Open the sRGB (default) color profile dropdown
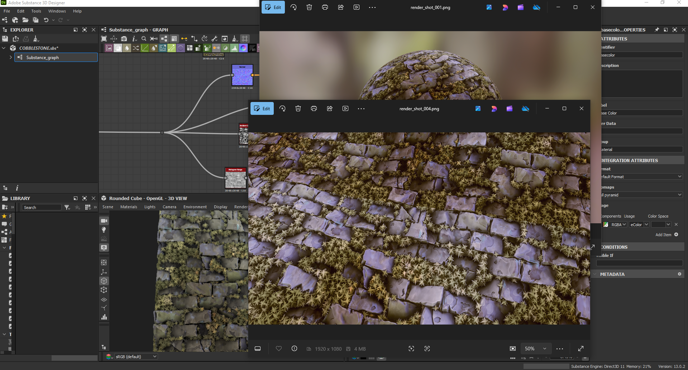This screenshot has width=688, height=370. click(136, 357)
